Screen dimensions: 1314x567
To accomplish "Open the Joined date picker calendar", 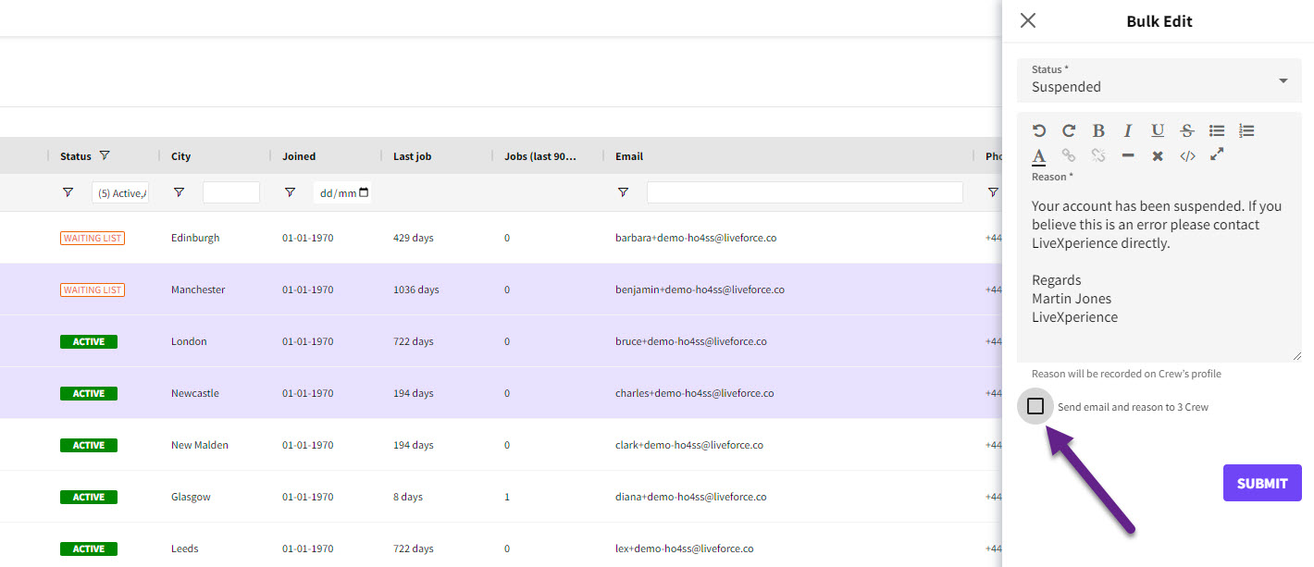I will pos(364,192).
